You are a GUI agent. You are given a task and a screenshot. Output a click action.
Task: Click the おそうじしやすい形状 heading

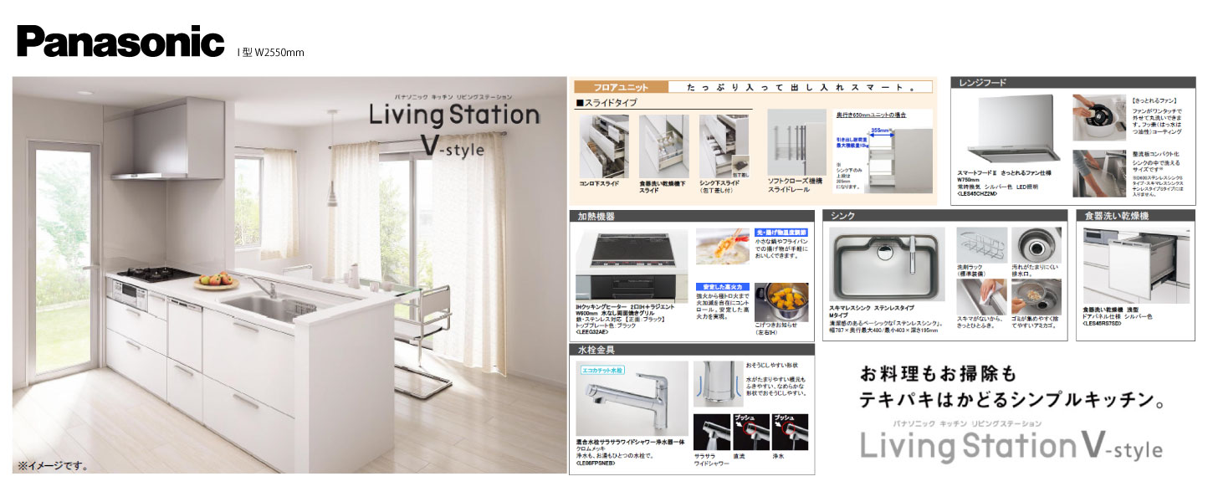770,365
